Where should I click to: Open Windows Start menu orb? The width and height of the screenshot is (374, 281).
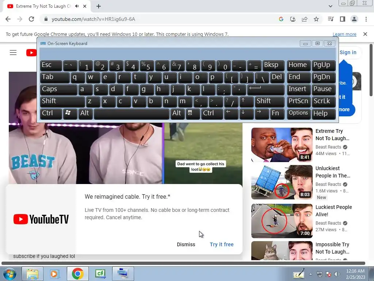coord(10,274)
